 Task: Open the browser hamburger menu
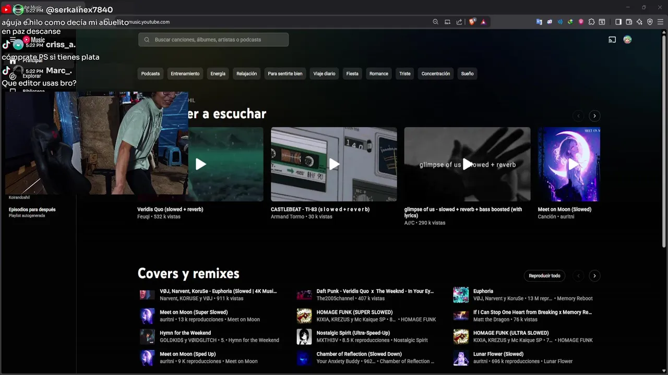(660, 22)
